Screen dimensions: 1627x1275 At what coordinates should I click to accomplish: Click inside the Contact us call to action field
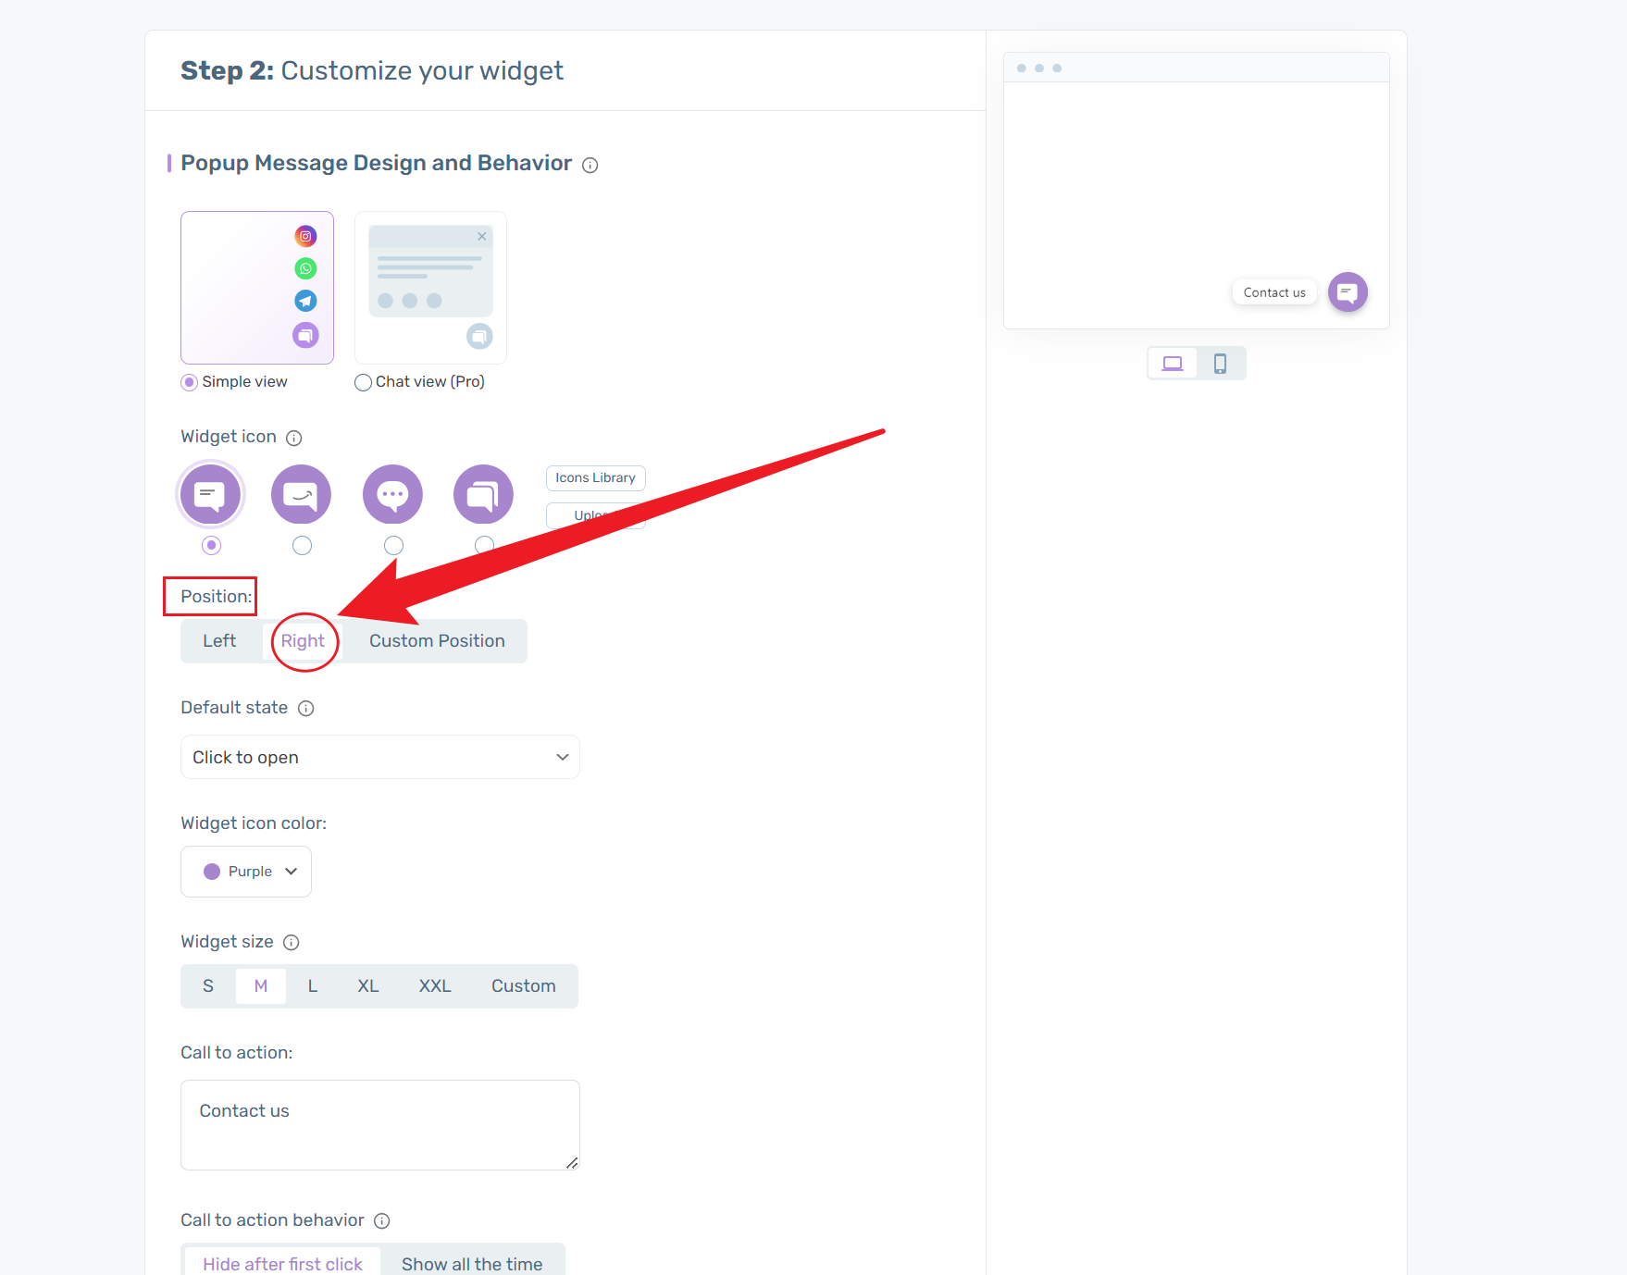pos(379,1124)
